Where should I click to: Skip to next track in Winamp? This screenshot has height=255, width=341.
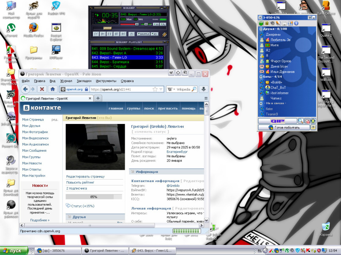pos(123,34)
